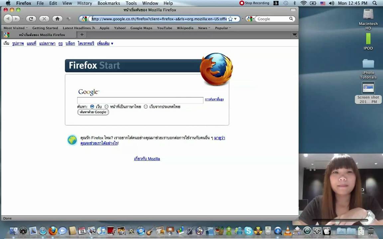Image resolution: width=383 pixels, height=239 pixels.
Task: Open the File menu
Action: 40,3
